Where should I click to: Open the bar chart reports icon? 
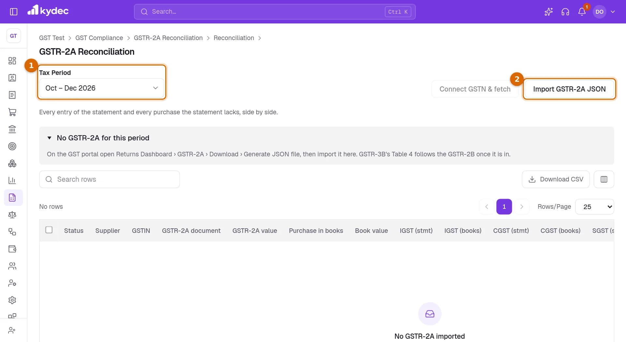(x=12, y=180)
